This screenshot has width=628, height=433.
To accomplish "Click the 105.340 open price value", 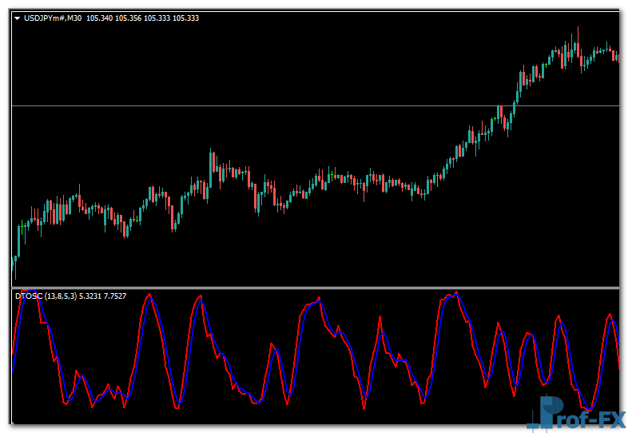I will click(100, 18).
